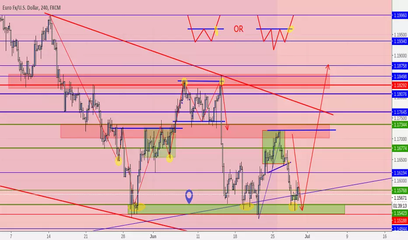
Task: Select the 1.19340 price label
Action: (x=400, y=41)
